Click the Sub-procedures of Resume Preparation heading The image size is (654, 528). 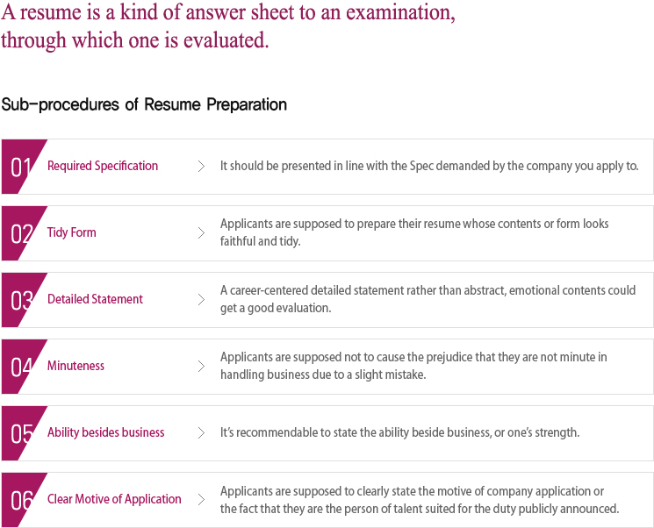[x=144, y=104]
